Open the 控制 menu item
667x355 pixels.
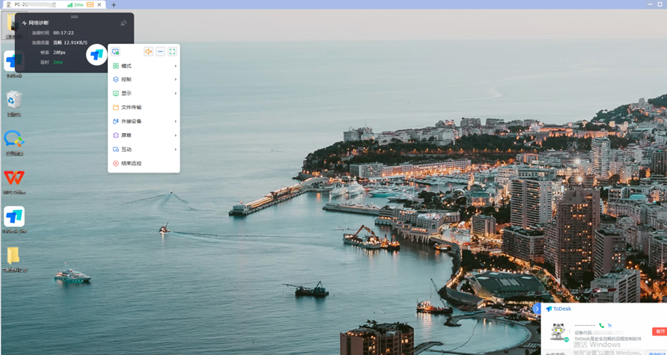[144, 79]
